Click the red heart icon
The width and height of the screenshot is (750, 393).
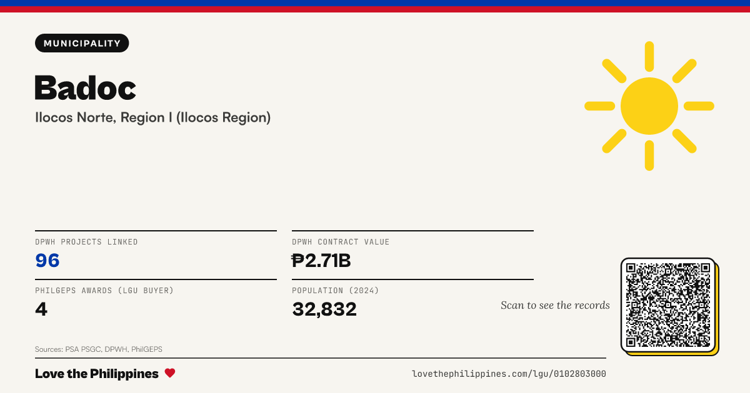pyautogui.click(x=170, y=373)
